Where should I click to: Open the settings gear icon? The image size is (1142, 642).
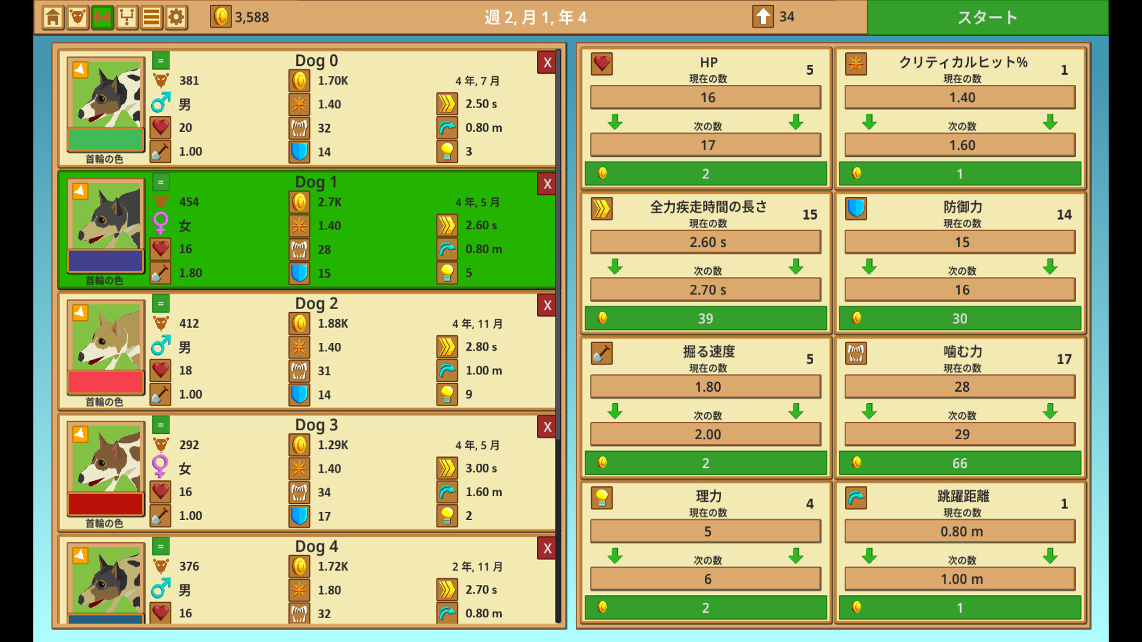coord(176,17)
